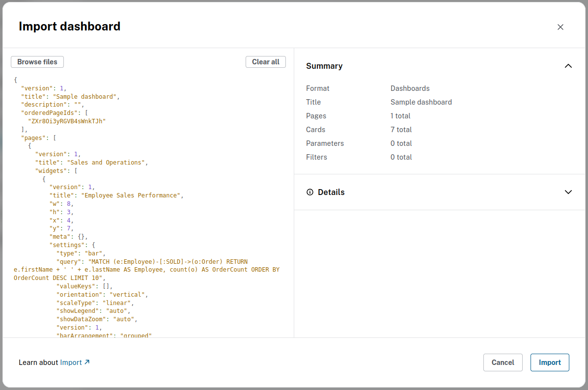Place cursor on the orderedPageIds ID string
The width and height of the screenshot is (588, 390).
tap(67, 121)
